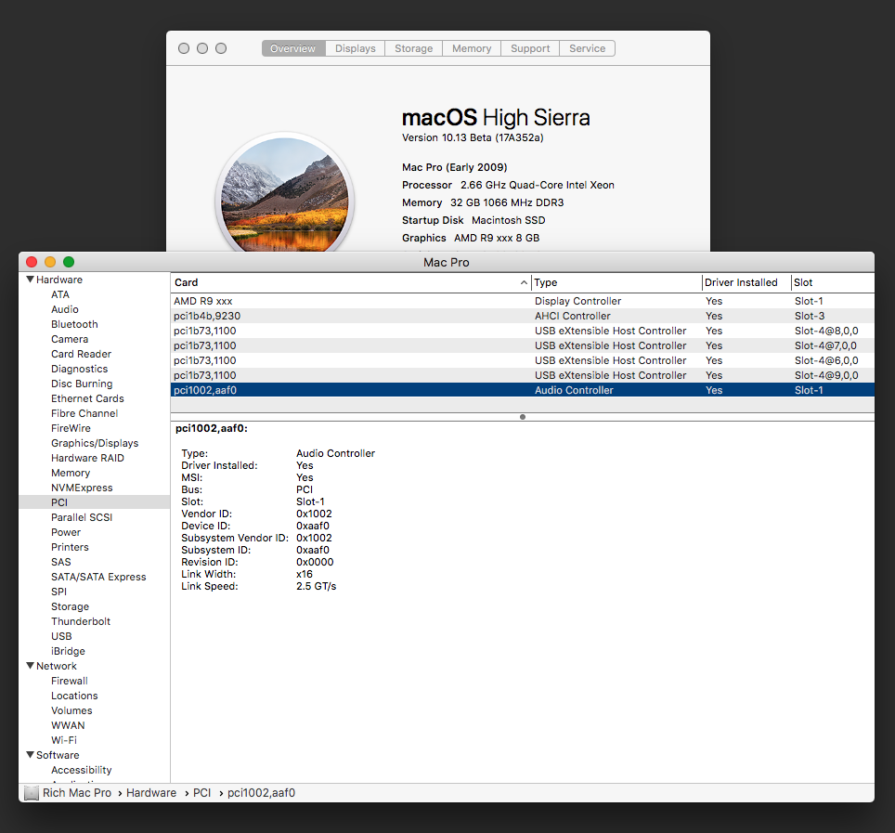Select SPI in the sidebar
Screen dimensions: 895x833
58,592
